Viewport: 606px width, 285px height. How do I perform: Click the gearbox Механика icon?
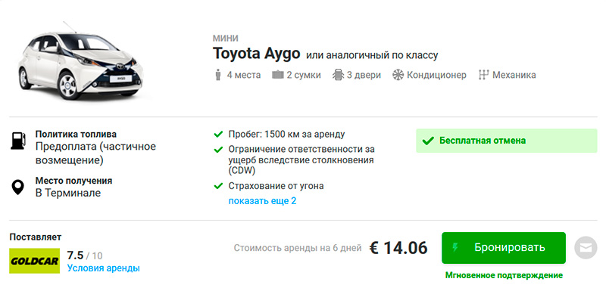pos(483,75)
